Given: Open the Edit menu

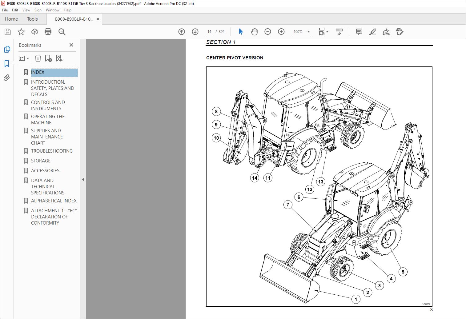Looking at the screenshot, I should (x=15, y=10).
